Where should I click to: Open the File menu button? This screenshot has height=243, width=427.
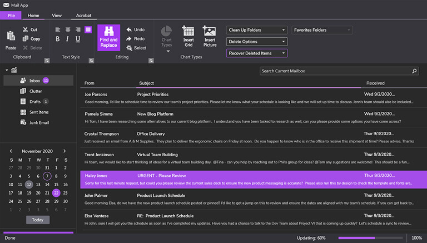11,16
